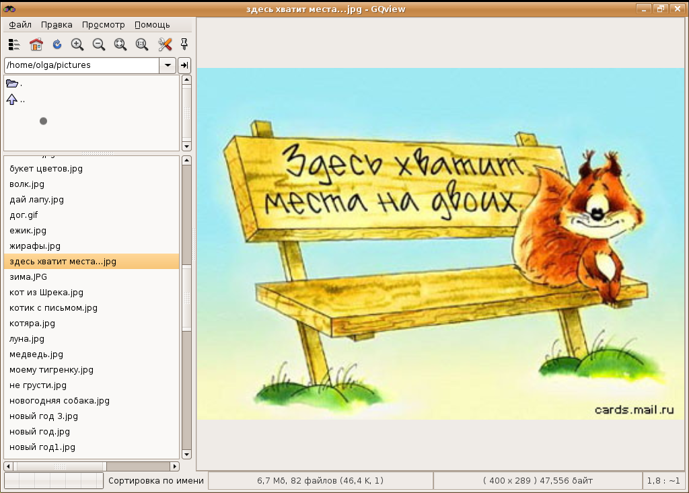Go to home folder icon
This screenshot has width=689, height=493.
click(36, 44)
